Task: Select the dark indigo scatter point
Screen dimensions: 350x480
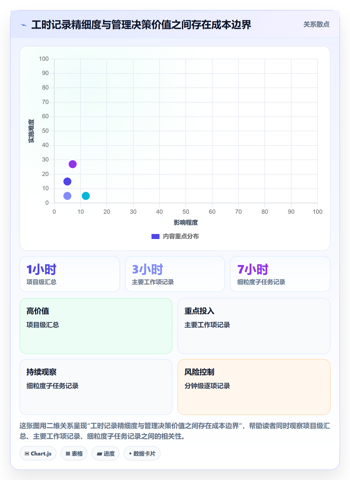Action: click(x=67, y=181)
